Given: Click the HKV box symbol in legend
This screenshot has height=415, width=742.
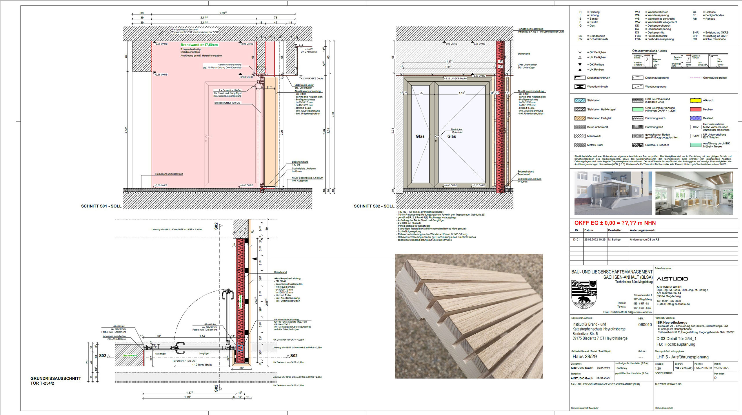Looking at the screenshot, I should coord(696,127).
